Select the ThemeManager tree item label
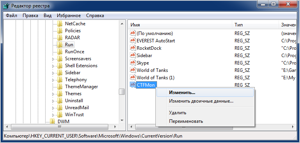 point(81,87)
